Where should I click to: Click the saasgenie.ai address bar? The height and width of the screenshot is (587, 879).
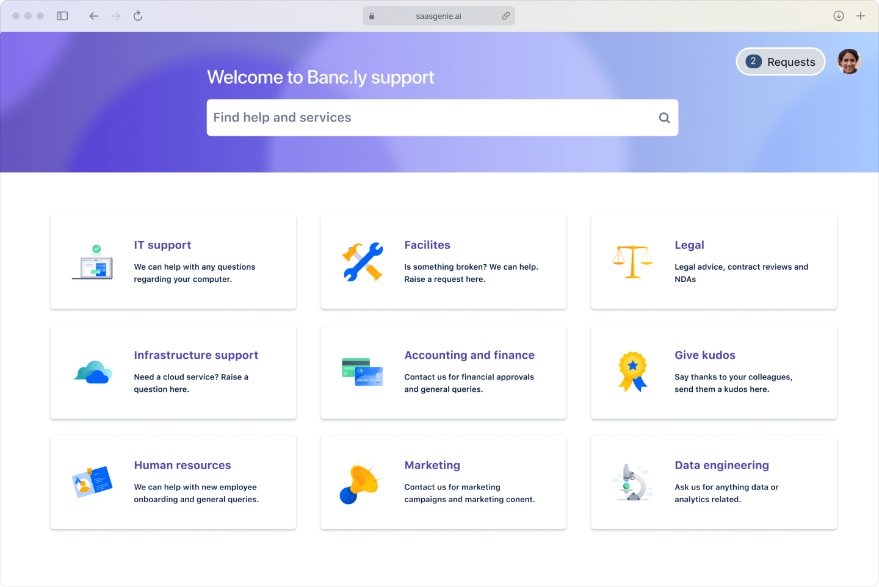point(439,16)
